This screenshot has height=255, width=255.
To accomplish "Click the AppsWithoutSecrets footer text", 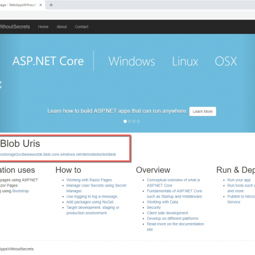I will click(x=16, y=249).
